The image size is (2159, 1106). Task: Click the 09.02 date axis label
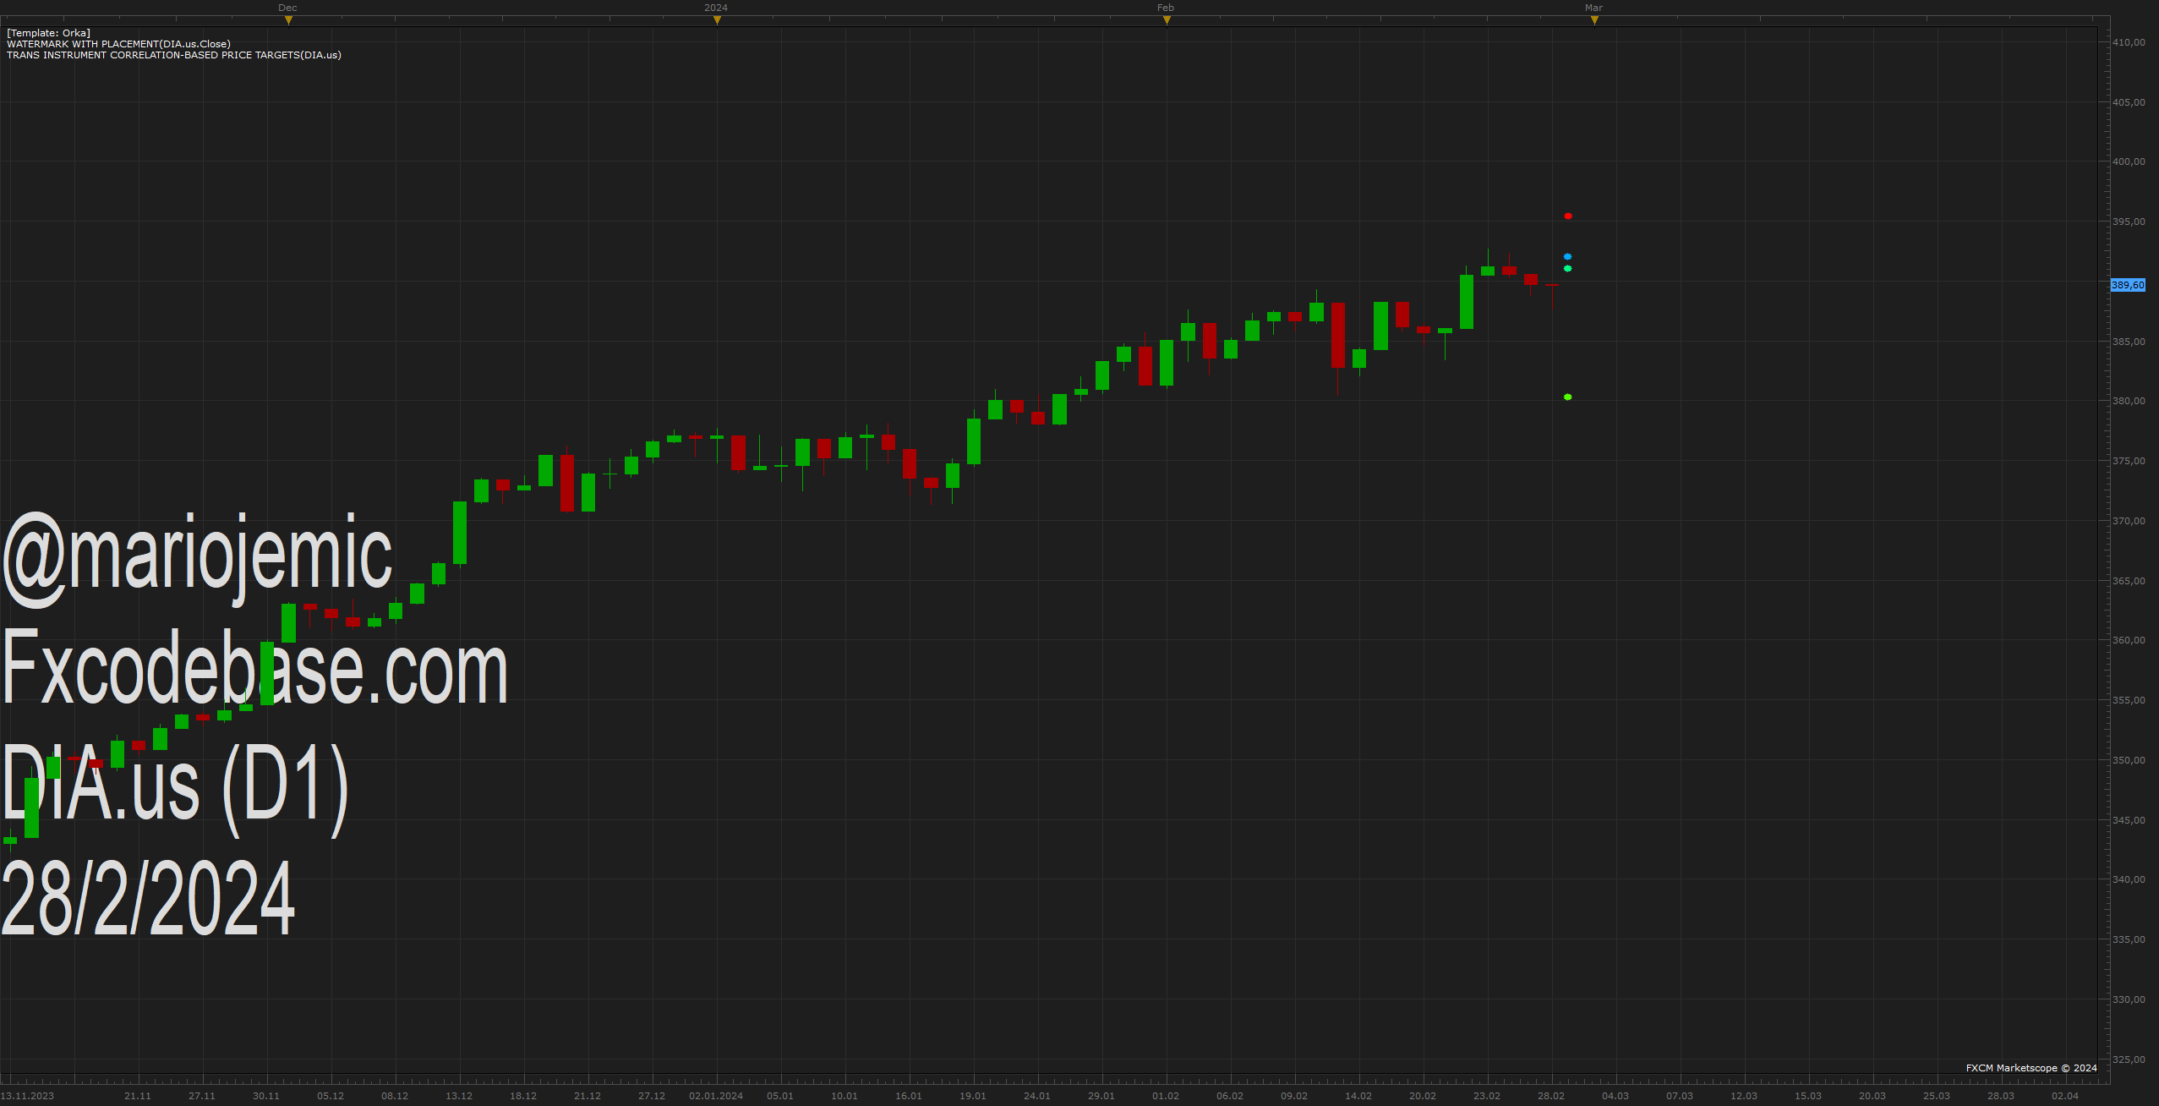click(x=1294, y=1096)
